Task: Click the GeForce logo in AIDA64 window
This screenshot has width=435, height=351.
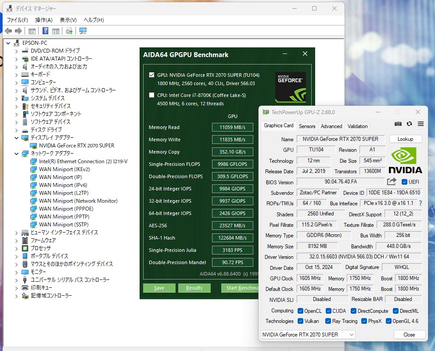Action: click(290, 87)
